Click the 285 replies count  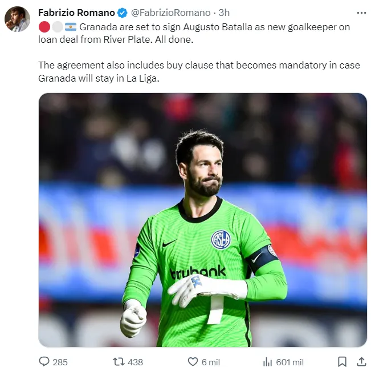(x=60, y=362)
